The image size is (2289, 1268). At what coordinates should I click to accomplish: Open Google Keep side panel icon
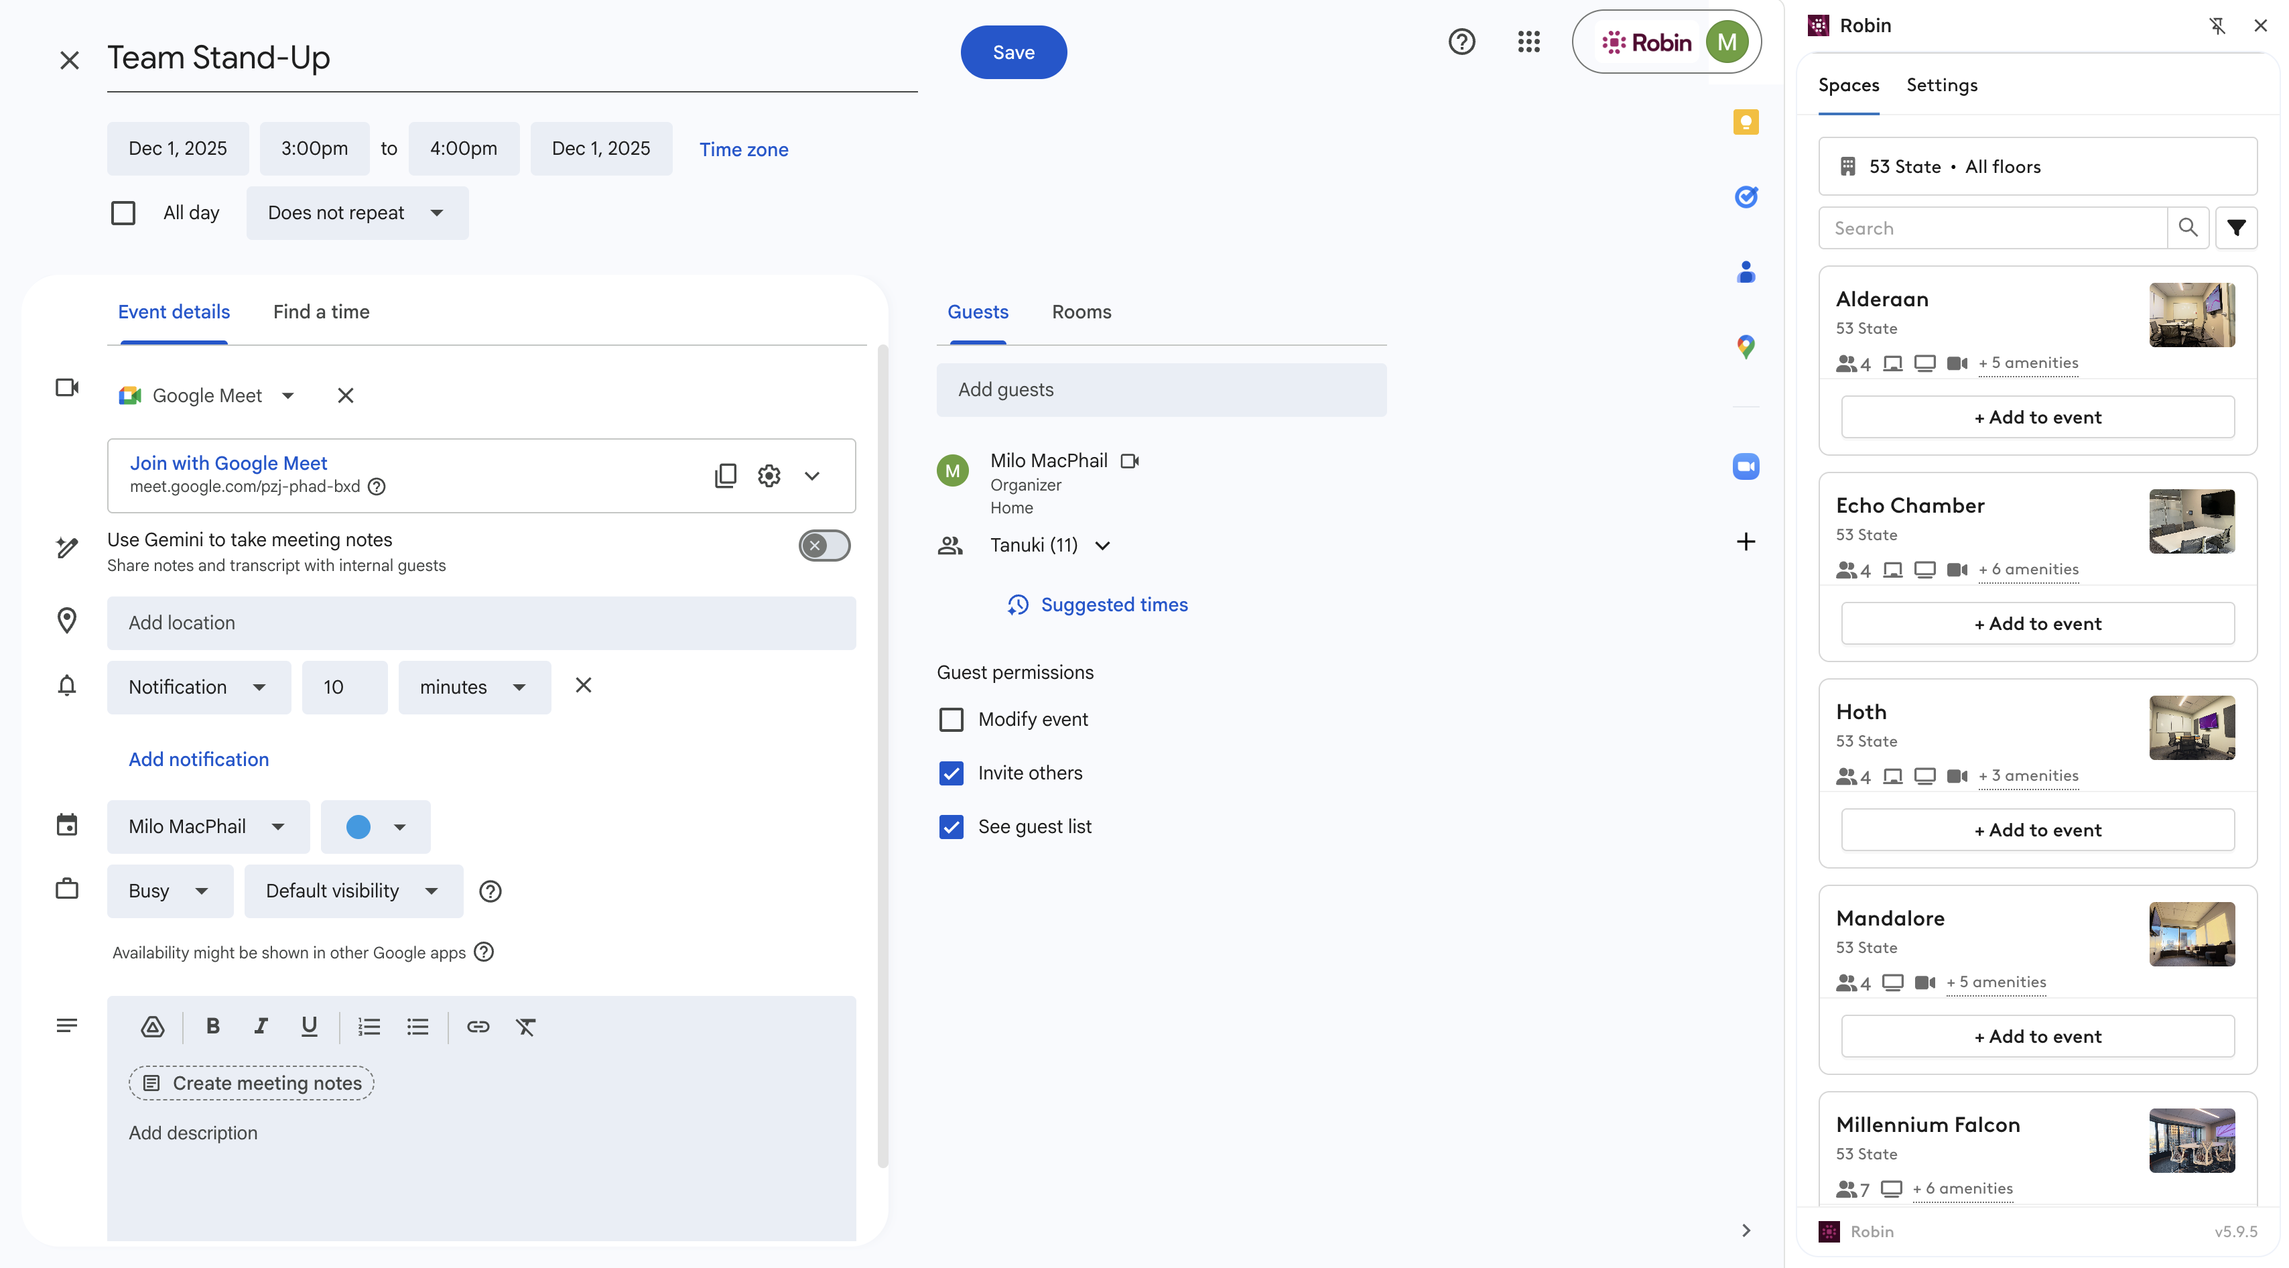click(x=1745, y=122)
